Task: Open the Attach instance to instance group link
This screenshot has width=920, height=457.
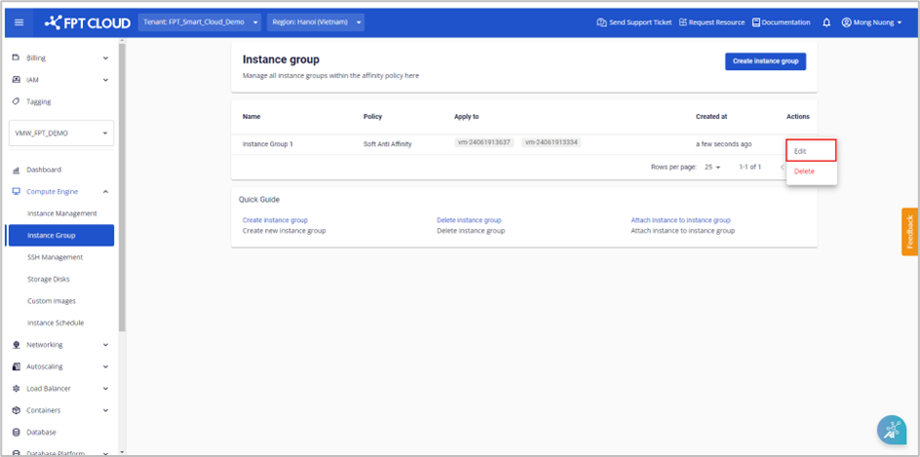Action: (680, 220)
